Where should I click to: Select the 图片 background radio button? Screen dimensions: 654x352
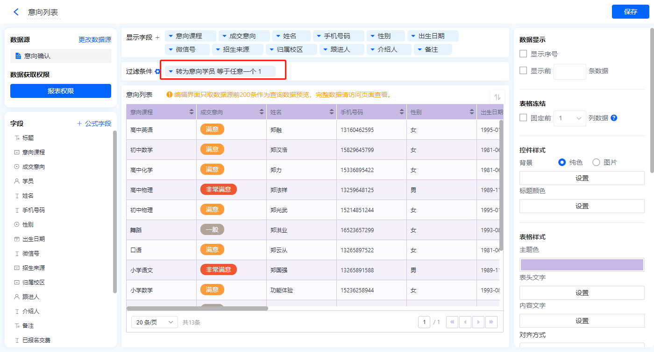pyautogui.click(x=596, y=162)
